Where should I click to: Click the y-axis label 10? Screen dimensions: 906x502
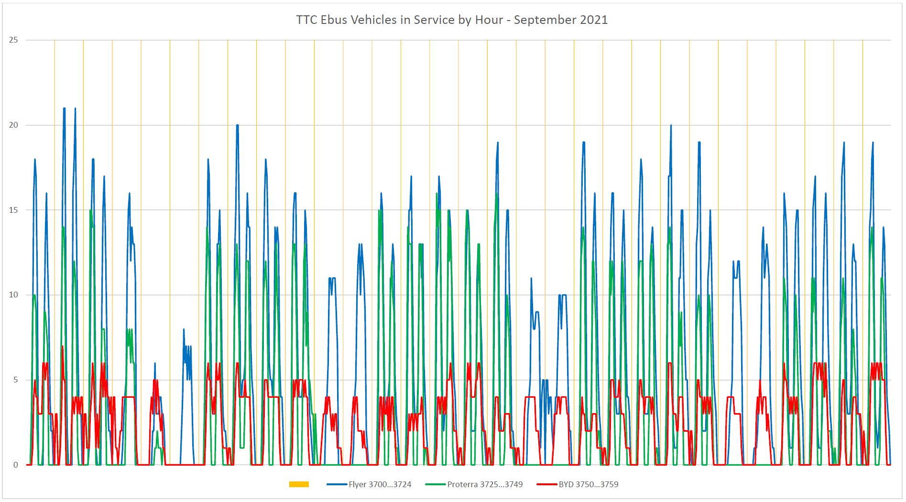click(14, 295)
